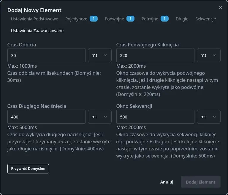Switch to the Sekwencje tab
The width and height of the screenshot is (228, 195).
point(205,19)
